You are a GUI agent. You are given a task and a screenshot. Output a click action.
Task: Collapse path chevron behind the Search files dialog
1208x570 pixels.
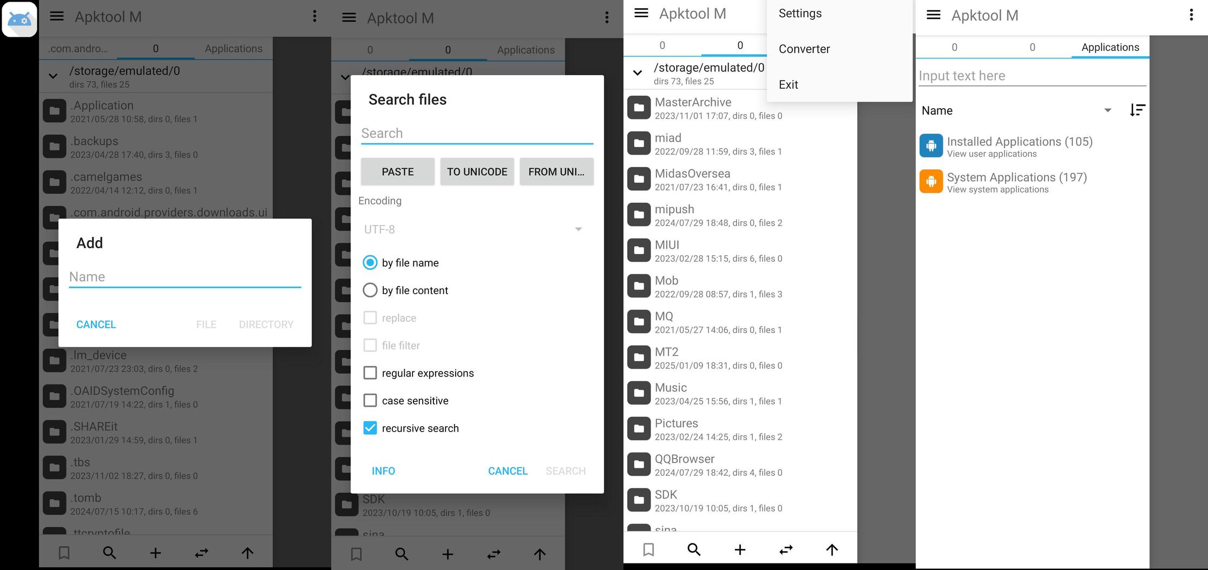345,77
